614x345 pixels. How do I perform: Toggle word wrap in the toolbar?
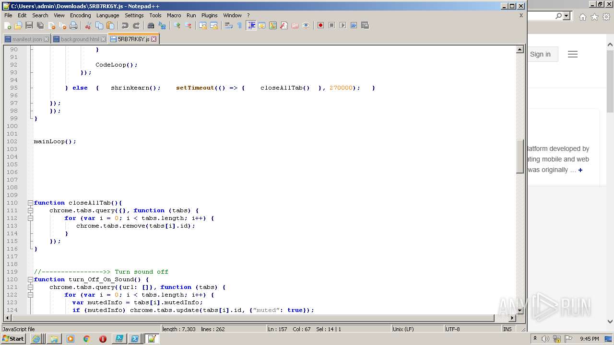point(229,25)
